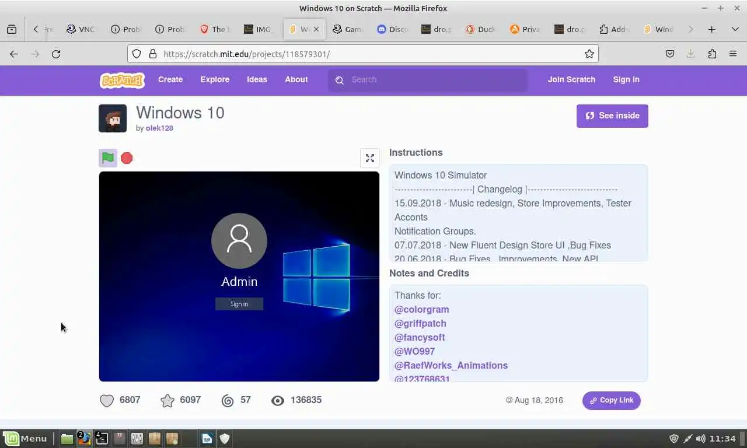The width and height of the screenshot is (747, 448).
Task: Switch to the Discord tab
Action: (392, 29)
